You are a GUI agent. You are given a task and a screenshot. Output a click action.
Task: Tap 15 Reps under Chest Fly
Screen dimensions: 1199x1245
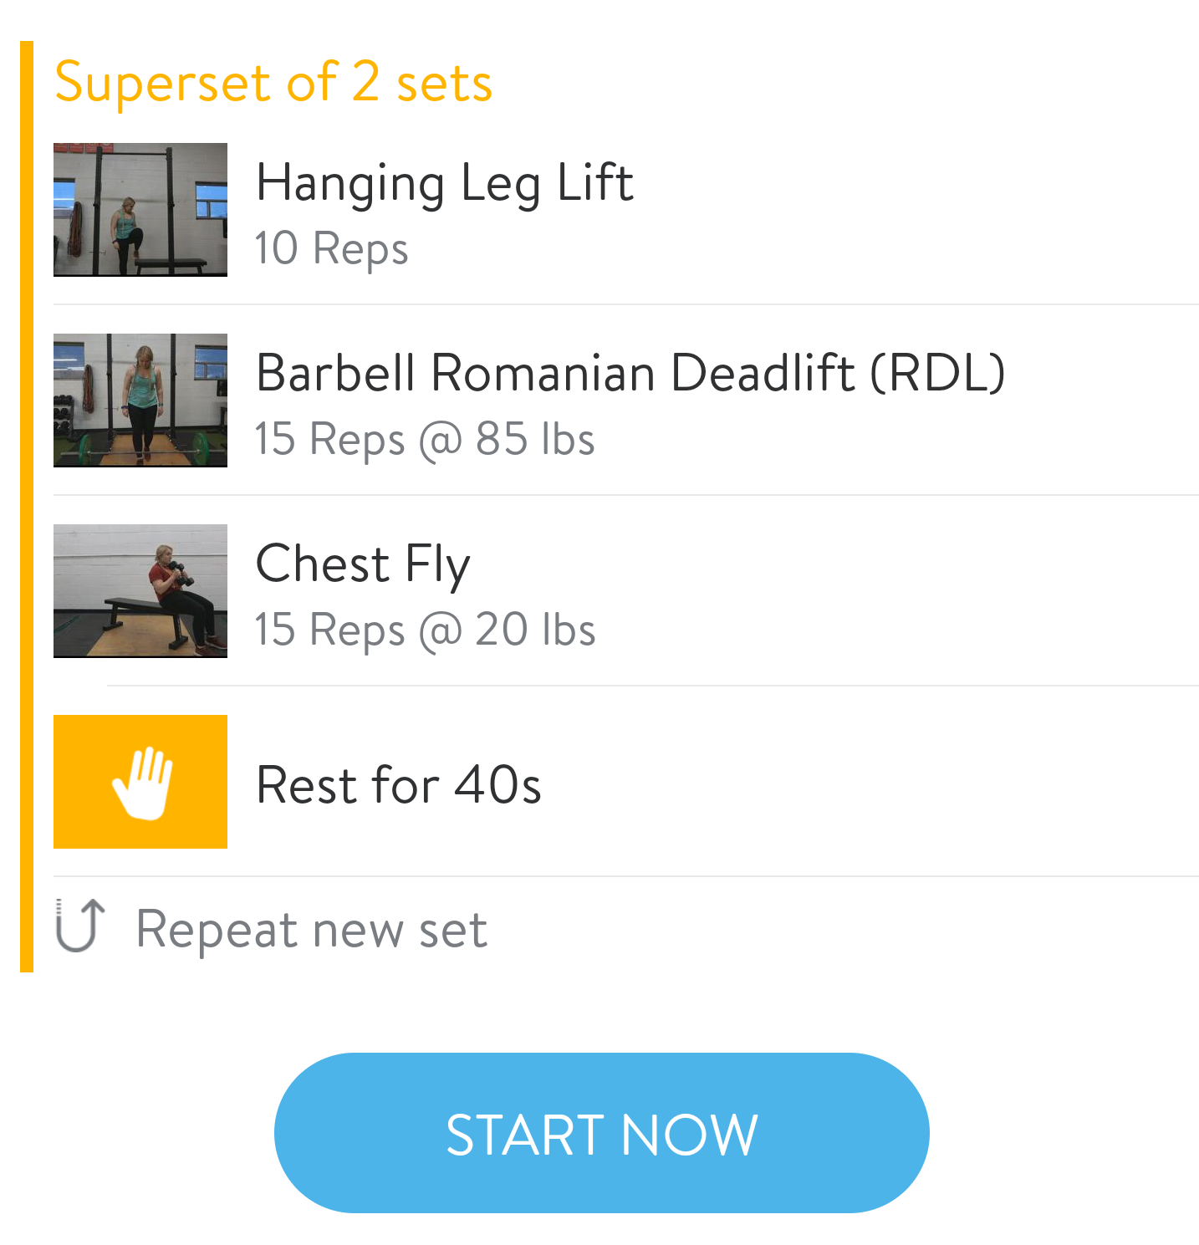coord(329,630)
